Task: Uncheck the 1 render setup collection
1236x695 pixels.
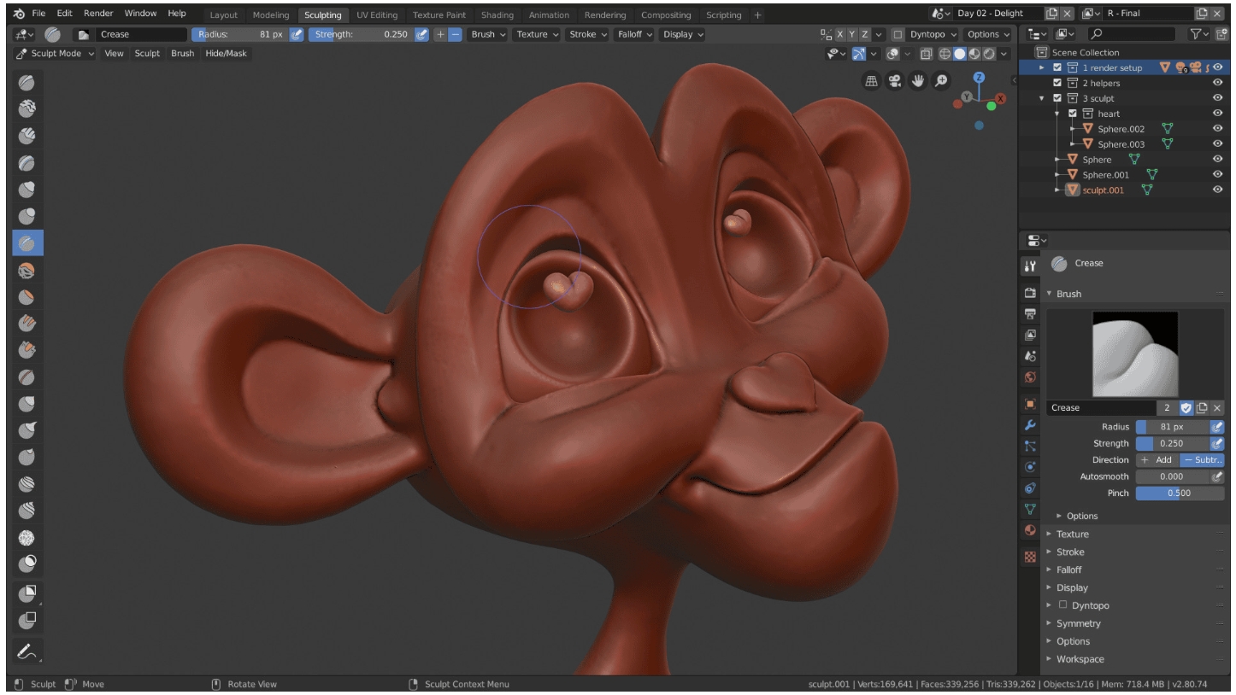Action: click(1057, 67)
